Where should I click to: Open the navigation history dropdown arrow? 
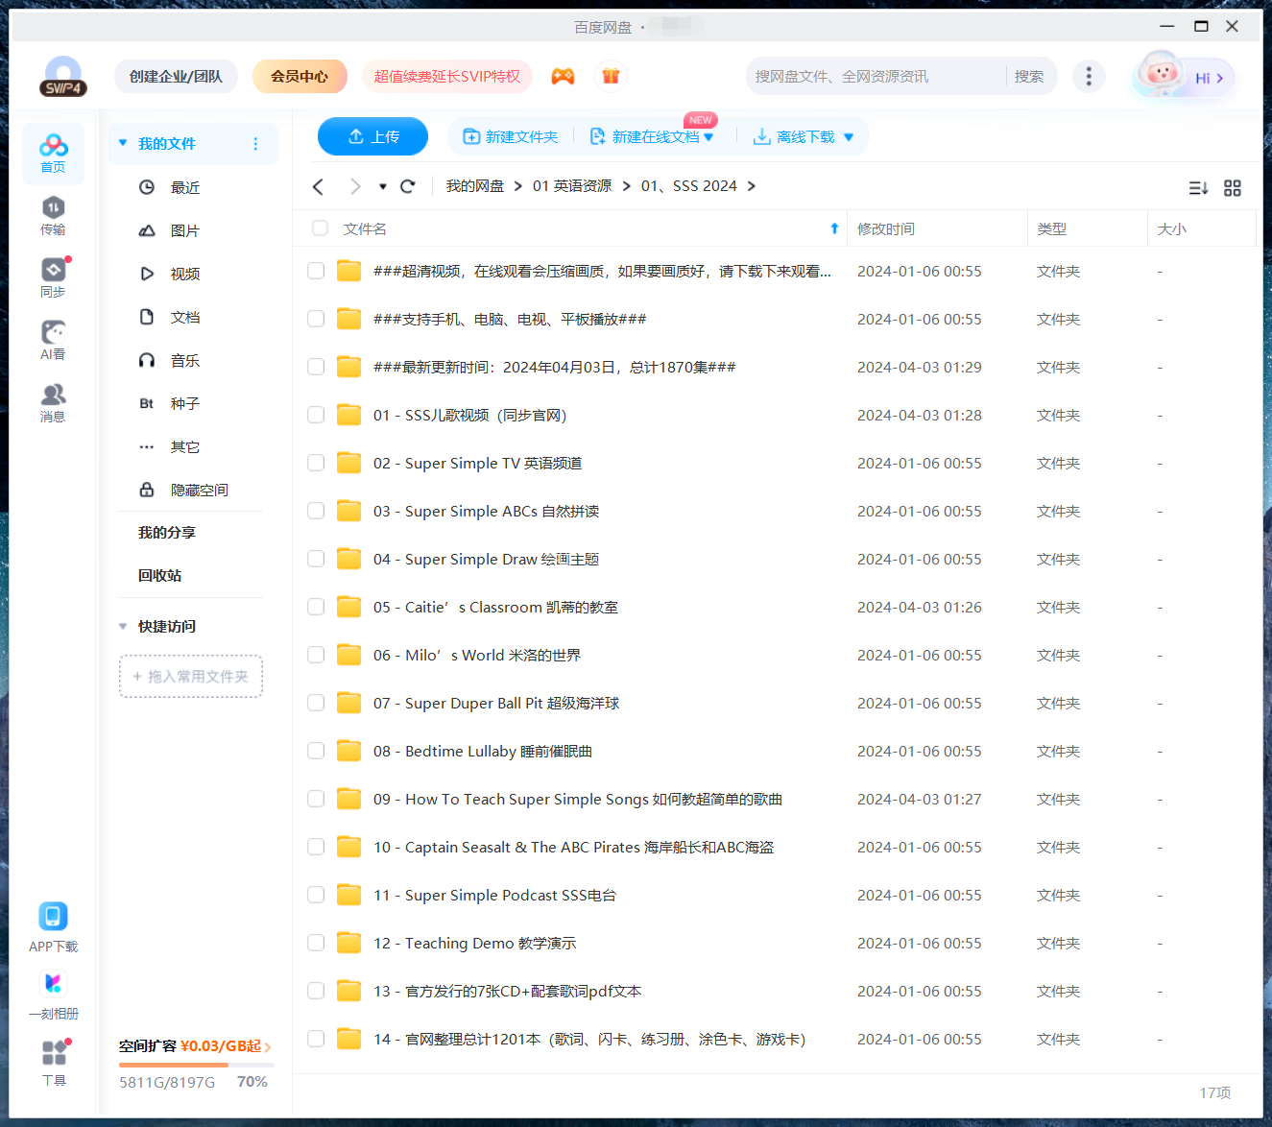[383, 186]
